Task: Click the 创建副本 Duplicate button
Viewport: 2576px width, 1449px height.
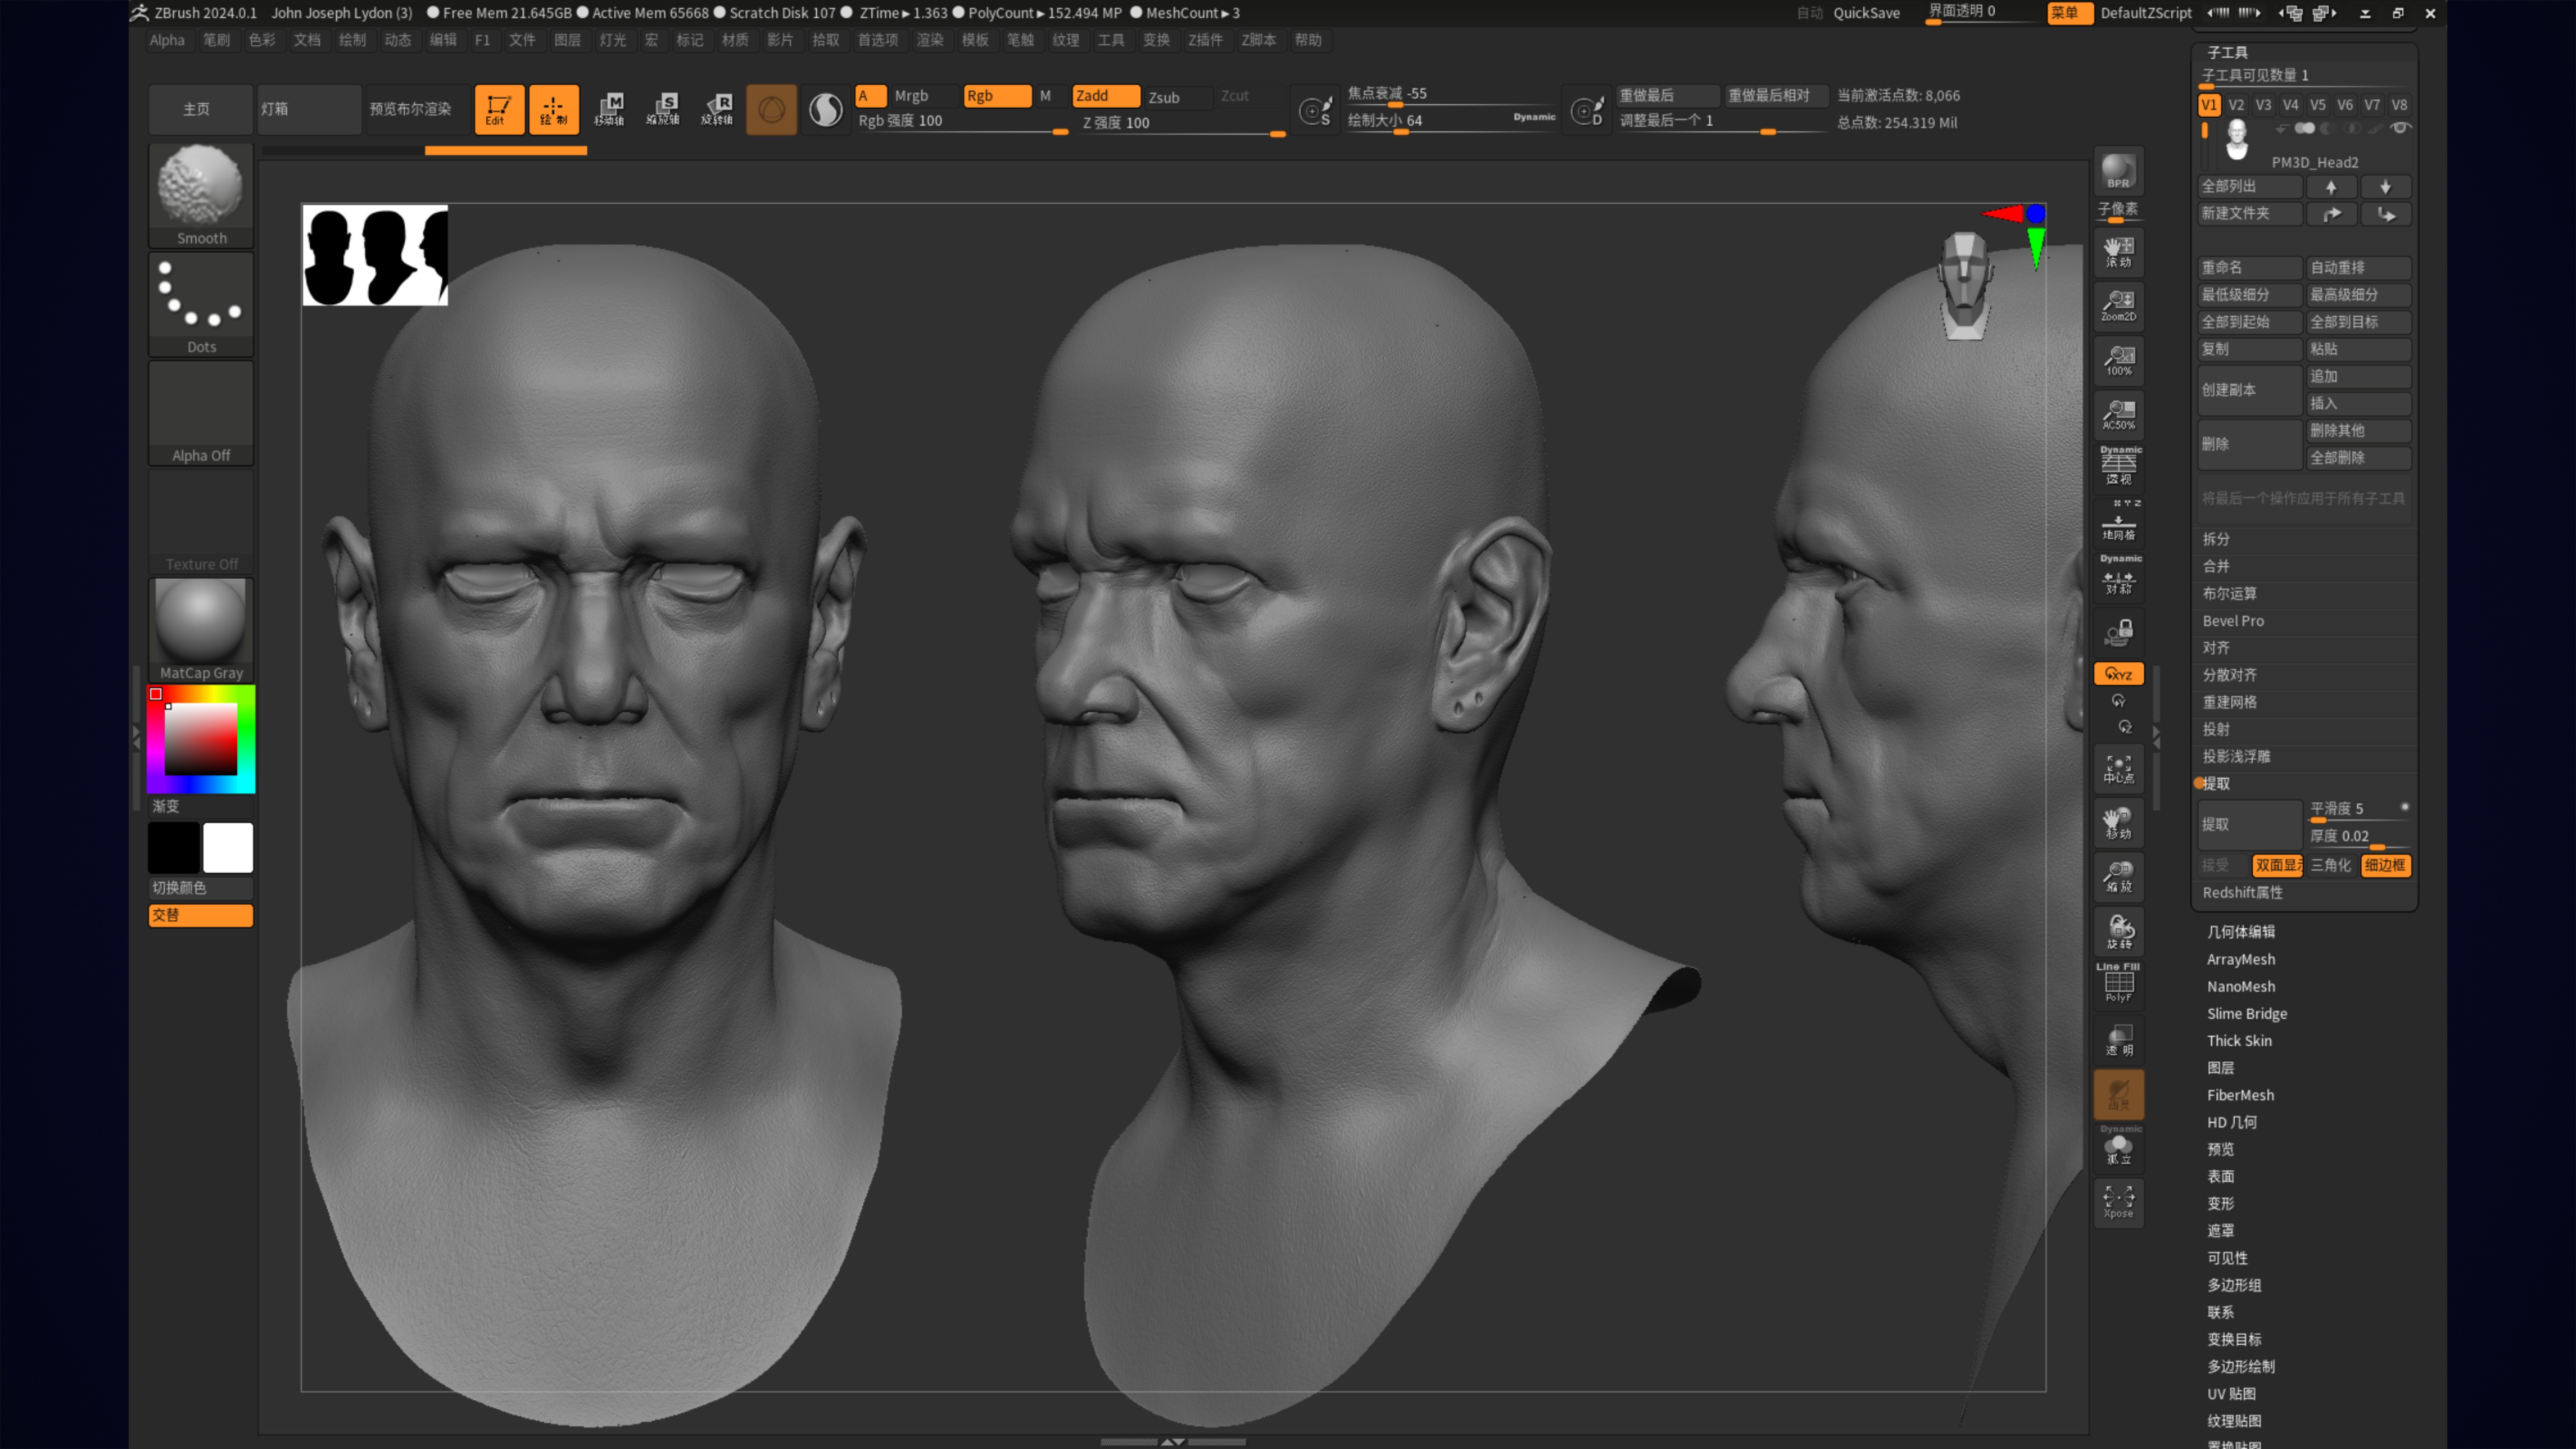Action: [2250, 390]
